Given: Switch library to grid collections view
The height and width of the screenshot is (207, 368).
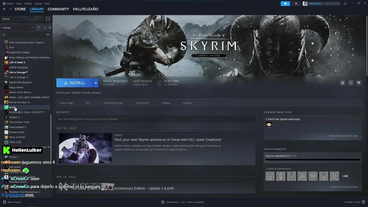Looking at the screenshot, I should pyautogui.click(x=48, y=19).
